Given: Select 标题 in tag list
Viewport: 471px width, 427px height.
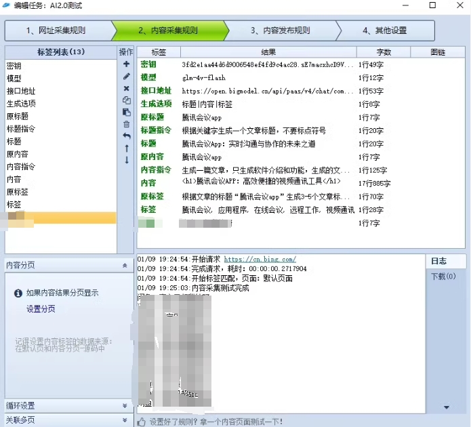Looking at the screenshot, I should pos(61,142).
